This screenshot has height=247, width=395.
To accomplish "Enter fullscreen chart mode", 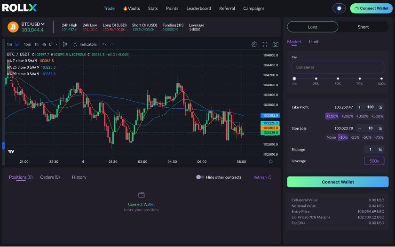I will tap(265, 44).
